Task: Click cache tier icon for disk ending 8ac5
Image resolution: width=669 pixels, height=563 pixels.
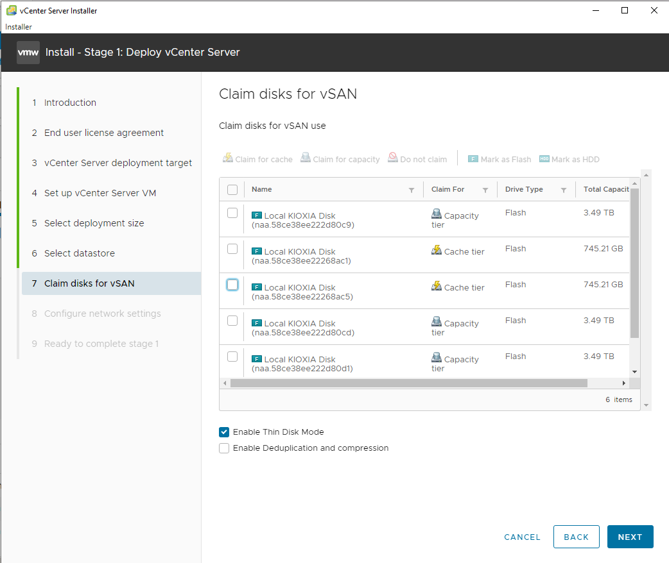Action: tap(437, 285)
